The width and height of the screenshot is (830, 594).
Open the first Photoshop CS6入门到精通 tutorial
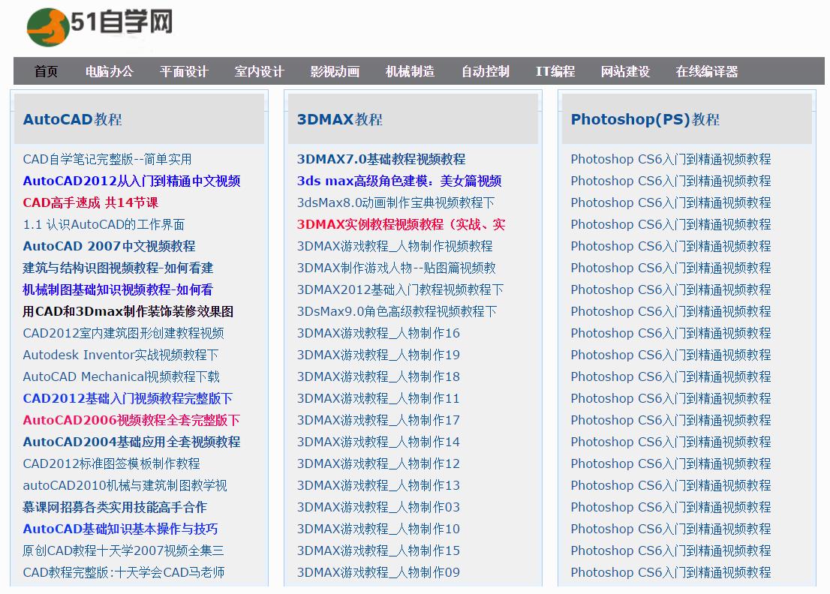pyautogui.click(x=670, y=159)
